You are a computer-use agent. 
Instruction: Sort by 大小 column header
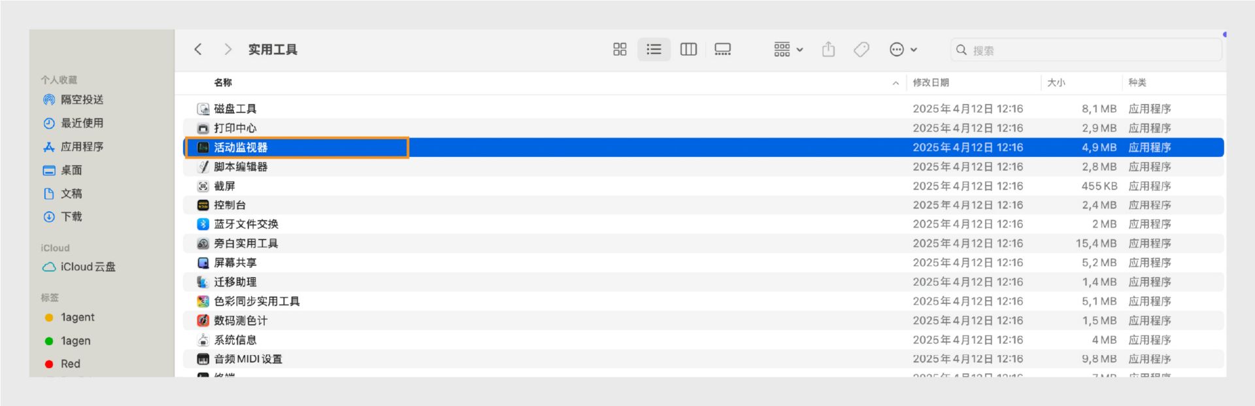click(x=1056, y=83)
